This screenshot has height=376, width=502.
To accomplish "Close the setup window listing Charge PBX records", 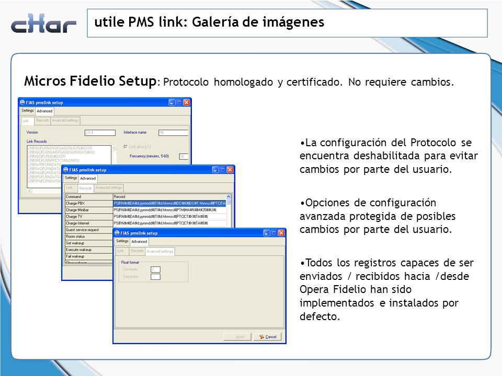I will [x=230, y=170].
